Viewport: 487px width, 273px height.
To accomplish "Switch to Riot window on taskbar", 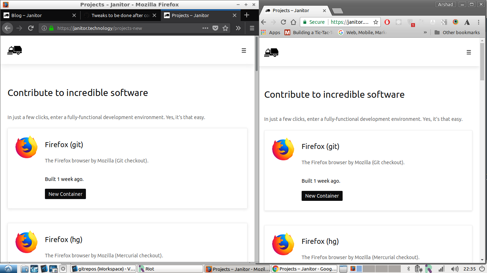I will click(x=170, y=269).
